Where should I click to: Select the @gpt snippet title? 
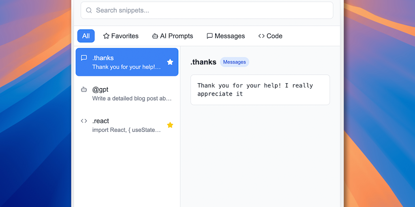pyautogui.click(x=100, y=89)
